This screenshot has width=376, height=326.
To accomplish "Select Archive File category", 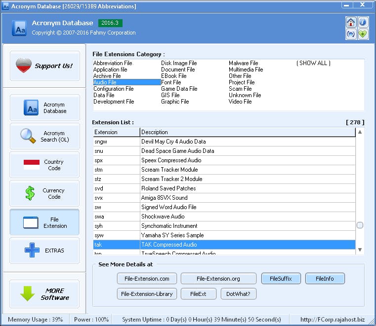I will [107, 76].
